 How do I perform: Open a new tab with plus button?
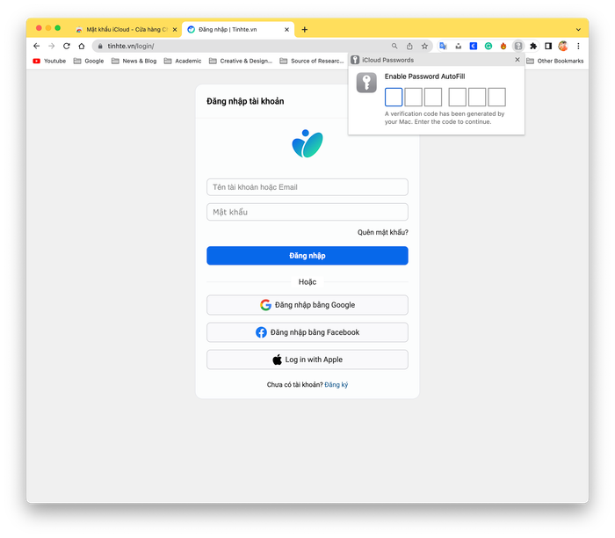[x=304, y=29]
